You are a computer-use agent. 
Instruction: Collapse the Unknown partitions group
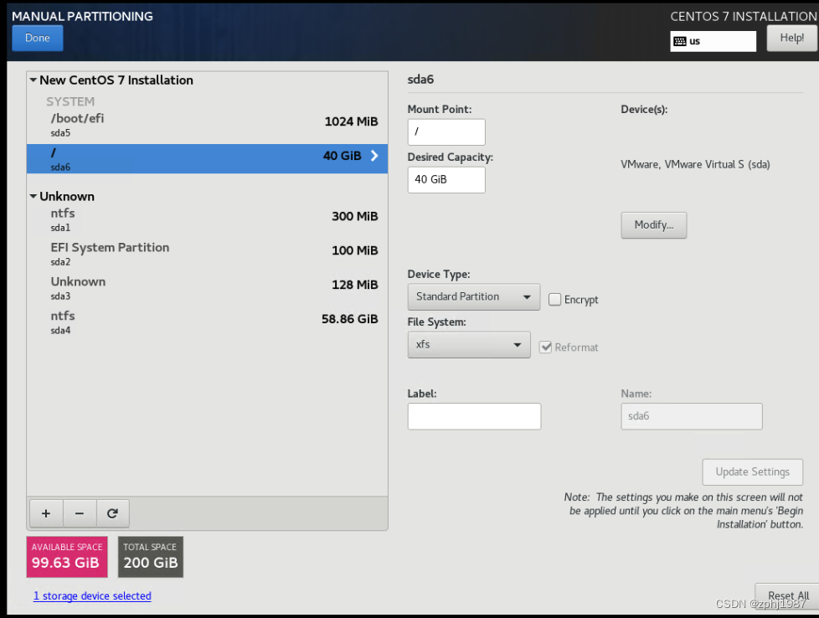(33, 197)
